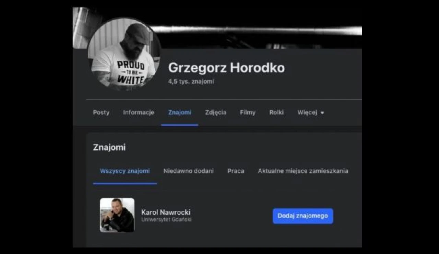439x254 pixels.
Task: Select the Wszyscy znajomi filter tab
Action: coord(125,171)
